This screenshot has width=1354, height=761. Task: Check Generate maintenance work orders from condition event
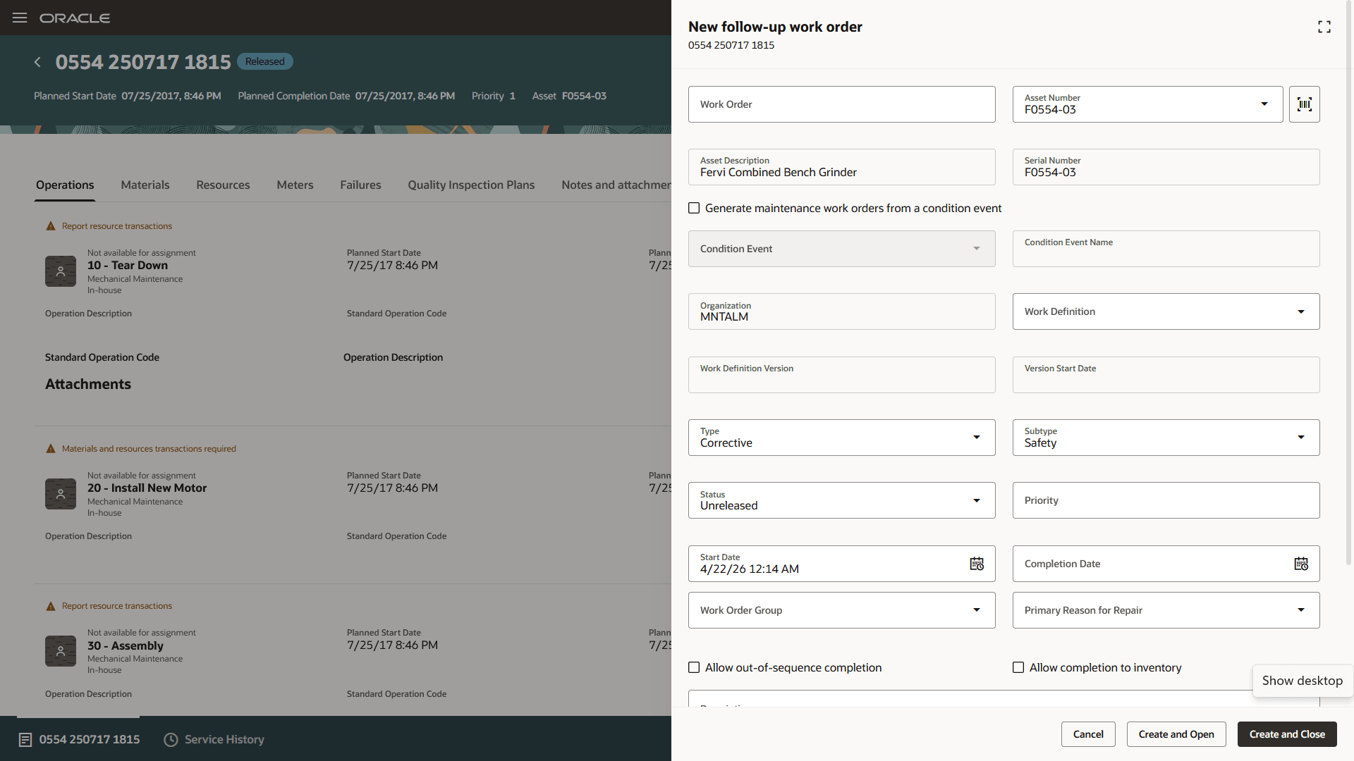[694, 208]
